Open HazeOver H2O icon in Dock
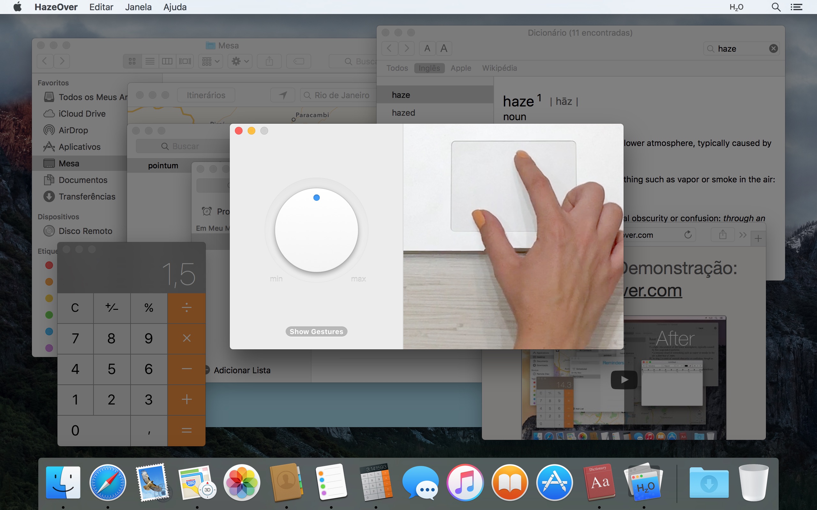 click(x=644, y=482)
